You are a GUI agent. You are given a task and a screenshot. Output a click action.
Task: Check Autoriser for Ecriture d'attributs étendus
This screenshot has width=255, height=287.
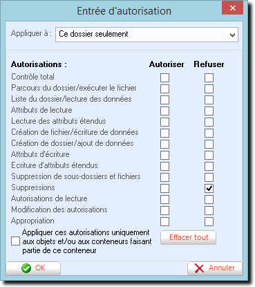[x=164, y=166]
